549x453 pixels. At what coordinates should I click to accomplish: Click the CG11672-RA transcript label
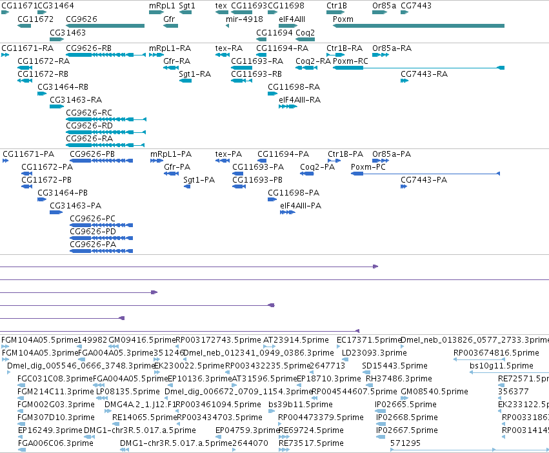(43, 61)
